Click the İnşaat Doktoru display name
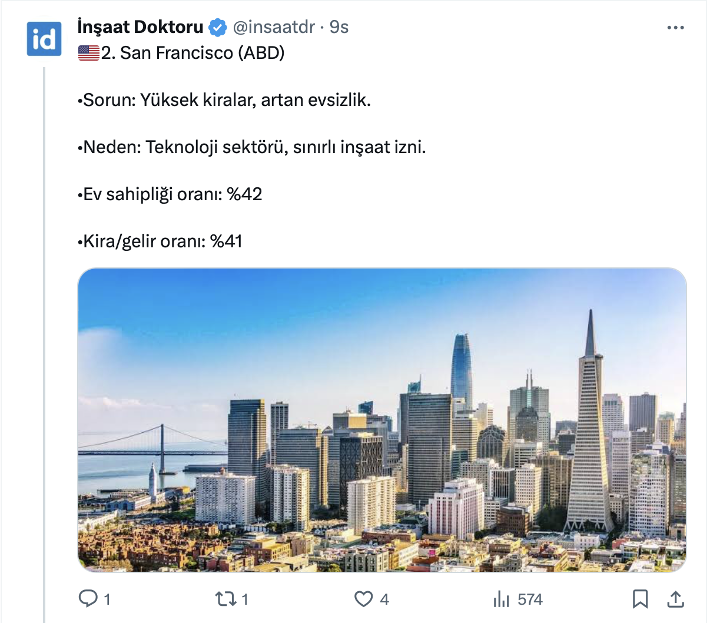 (x=140, y=27)
